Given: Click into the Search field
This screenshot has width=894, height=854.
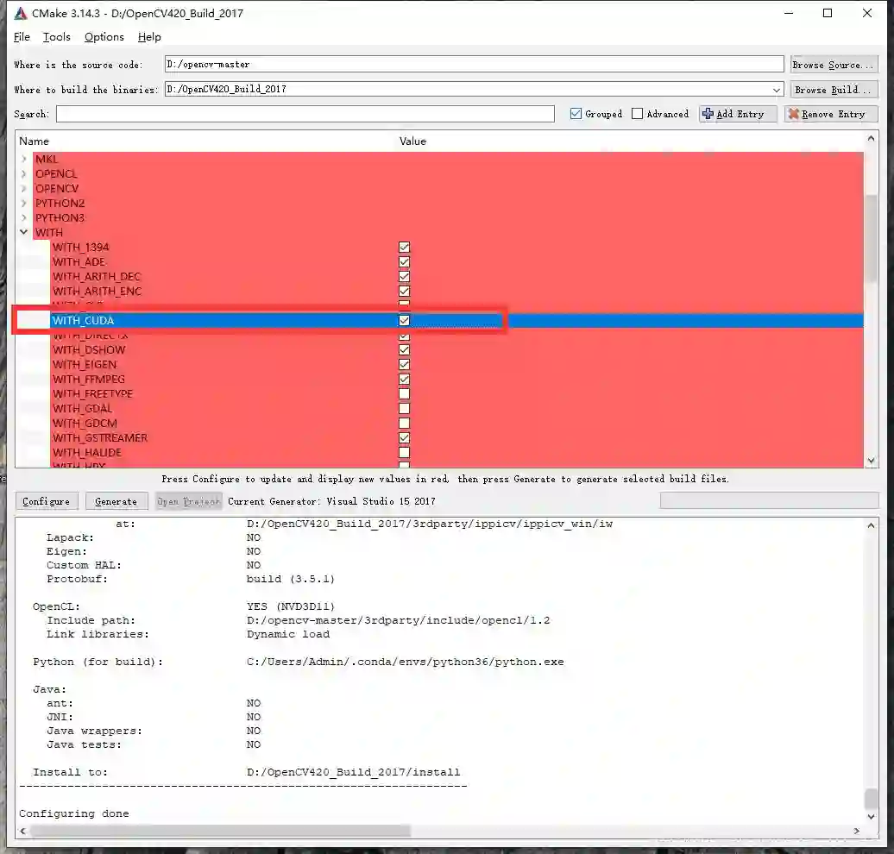Looking at the screenshot, I should click(x=305, y=114).
